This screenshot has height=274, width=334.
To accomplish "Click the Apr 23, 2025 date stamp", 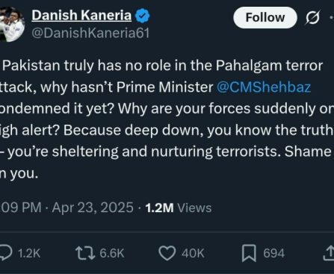I will (93, 208).
